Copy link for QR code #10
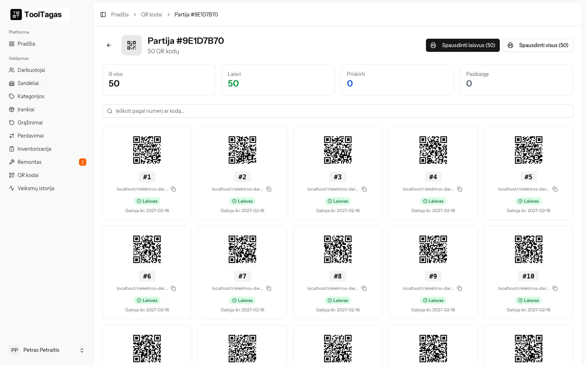Viewport: 585px width, 365px height. tap(555, 288)
